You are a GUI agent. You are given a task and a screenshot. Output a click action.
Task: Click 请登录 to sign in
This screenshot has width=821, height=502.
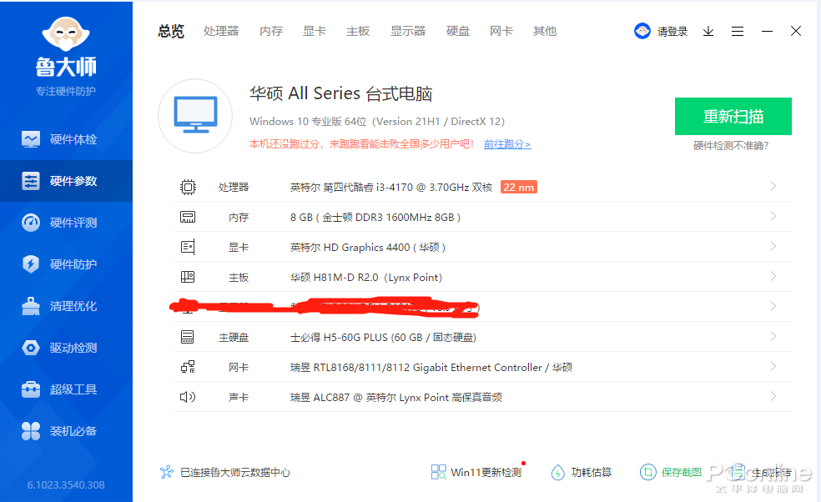[672, 32]
